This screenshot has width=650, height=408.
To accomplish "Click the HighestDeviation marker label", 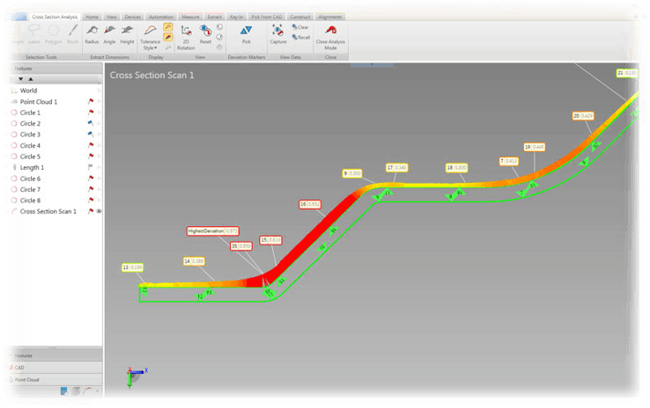I will [x=213, y=231].
